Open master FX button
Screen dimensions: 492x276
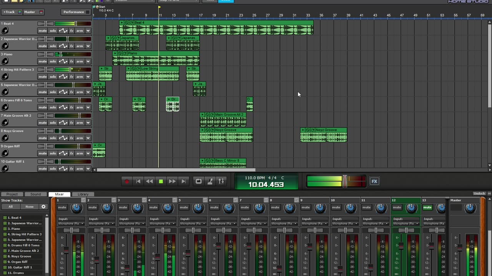tap(374, 181)
